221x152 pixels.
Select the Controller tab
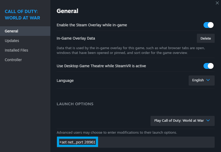(x=13, y=60)
